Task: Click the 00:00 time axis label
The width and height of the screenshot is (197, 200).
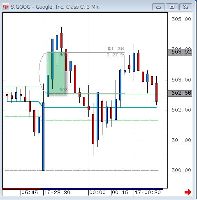Action: pyautogui.click(x=97, y=193)
